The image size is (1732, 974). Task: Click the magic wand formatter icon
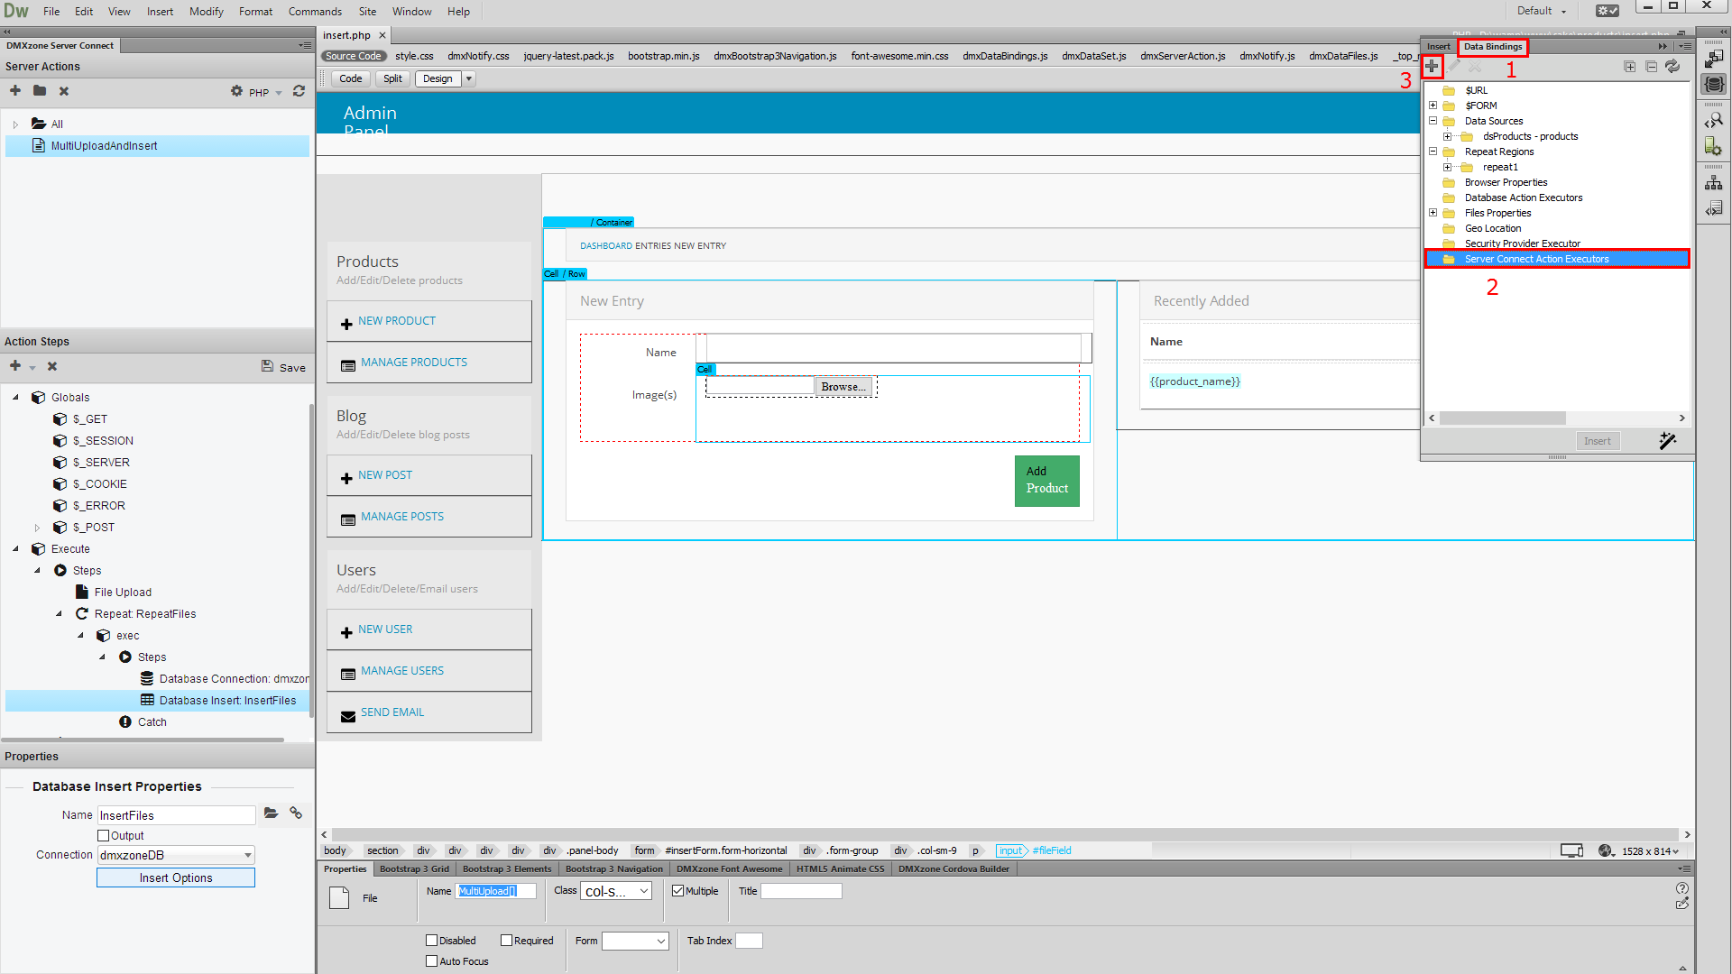(1668, 440)
